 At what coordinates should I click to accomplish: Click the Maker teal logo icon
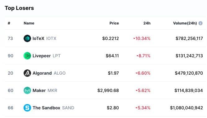point(27,90)
